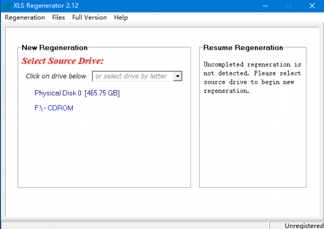Close the XLS Regenerator window
324x229 pixels.
312,6
